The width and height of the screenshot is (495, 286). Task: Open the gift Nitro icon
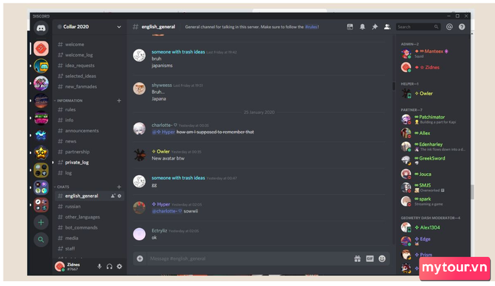point(357,259)
